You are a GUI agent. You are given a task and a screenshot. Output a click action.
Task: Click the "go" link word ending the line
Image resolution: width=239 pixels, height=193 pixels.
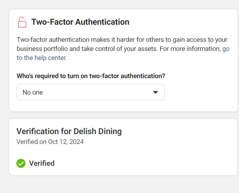point(226,49)
